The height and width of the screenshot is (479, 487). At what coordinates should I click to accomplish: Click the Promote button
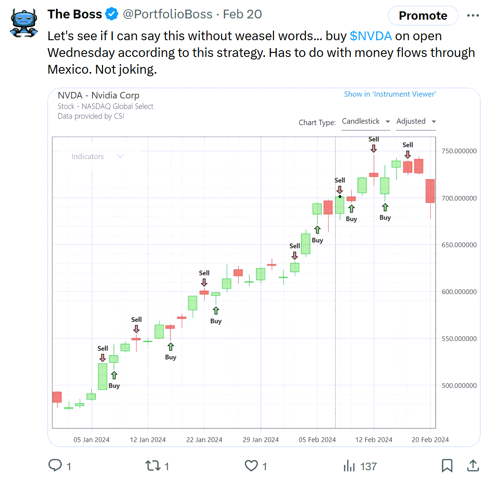[423, 15]
